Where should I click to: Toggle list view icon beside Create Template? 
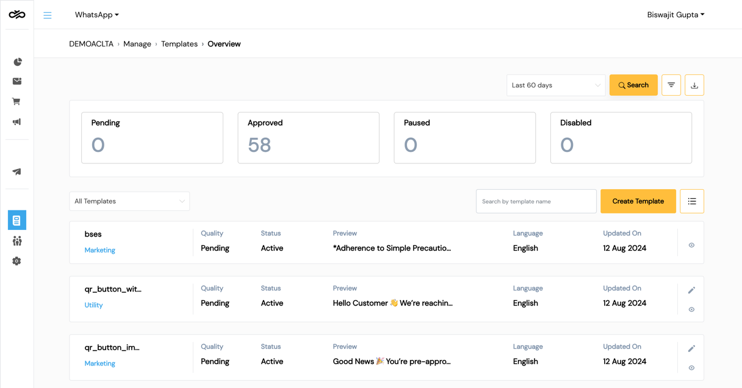pyautogui.click(x=692, y=201)
